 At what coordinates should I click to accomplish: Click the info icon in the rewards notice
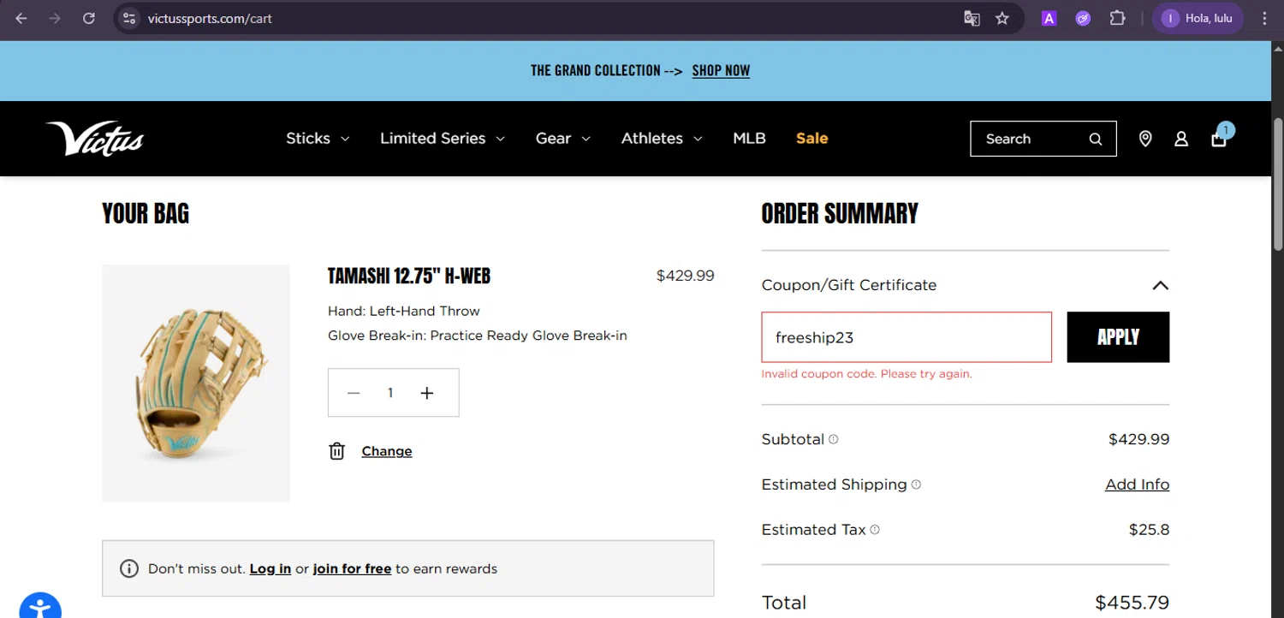[129, 568]
